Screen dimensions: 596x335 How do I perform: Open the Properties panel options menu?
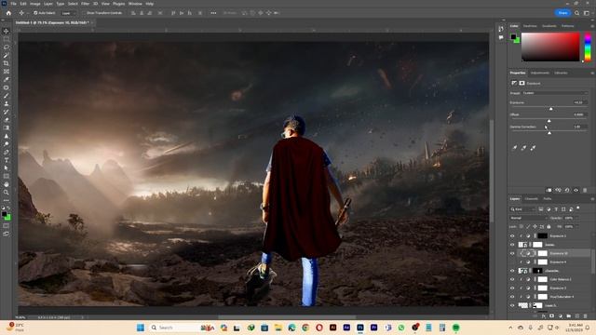click(592, 73)
